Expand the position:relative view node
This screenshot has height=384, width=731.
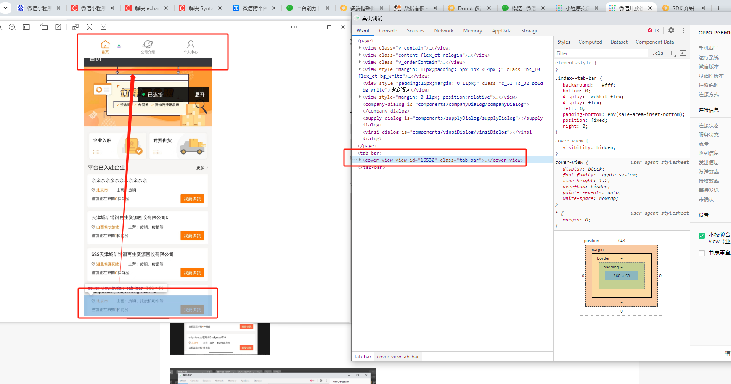click(x=360, y=97)
